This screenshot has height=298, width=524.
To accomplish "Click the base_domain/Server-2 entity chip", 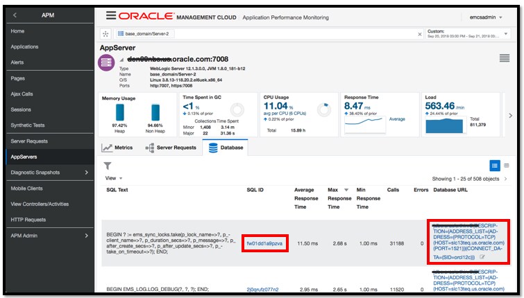I will click(146, 34).
